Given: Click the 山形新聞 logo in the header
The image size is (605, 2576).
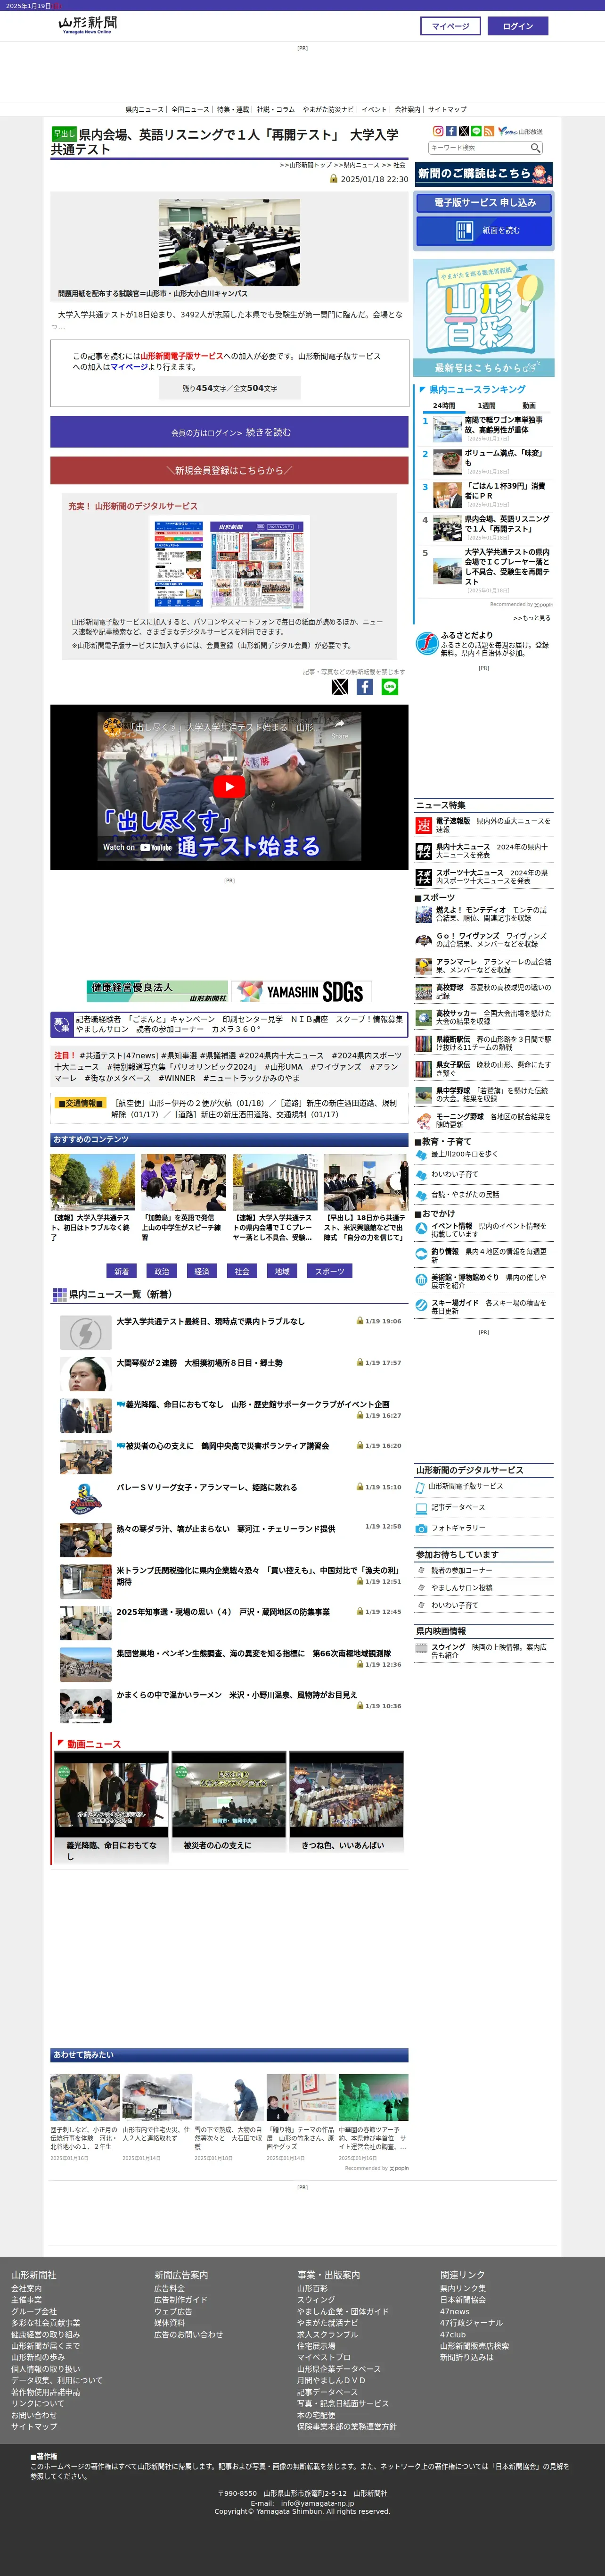Looking at the screenshot, I should click(x=87, y=24).
